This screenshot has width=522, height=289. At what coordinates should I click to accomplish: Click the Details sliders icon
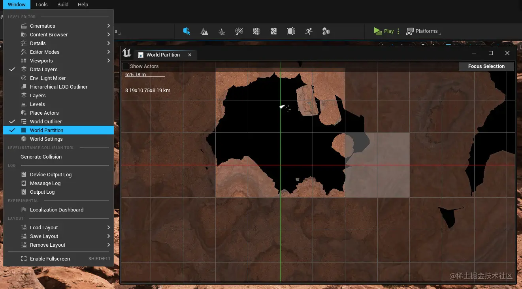tap(24, 43)
